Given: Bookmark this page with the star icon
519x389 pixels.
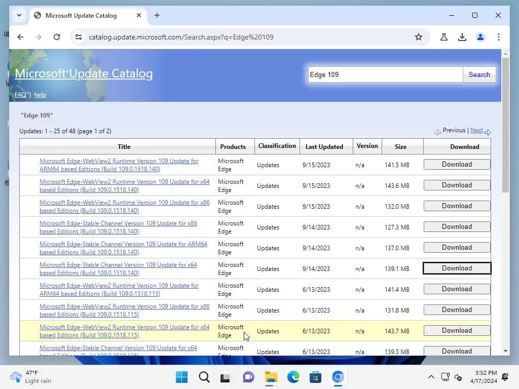Looking at the screenshot, I should coord(419,37).
